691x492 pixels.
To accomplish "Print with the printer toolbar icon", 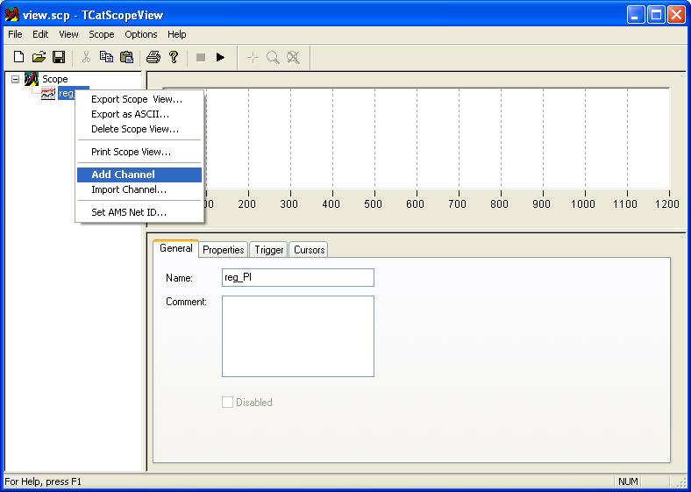I will click(x=153, y=57).
